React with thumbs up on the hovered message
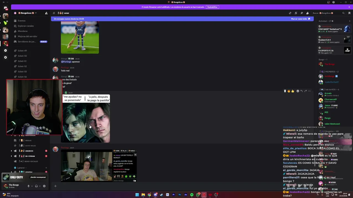353x198 pixels. 293,91
